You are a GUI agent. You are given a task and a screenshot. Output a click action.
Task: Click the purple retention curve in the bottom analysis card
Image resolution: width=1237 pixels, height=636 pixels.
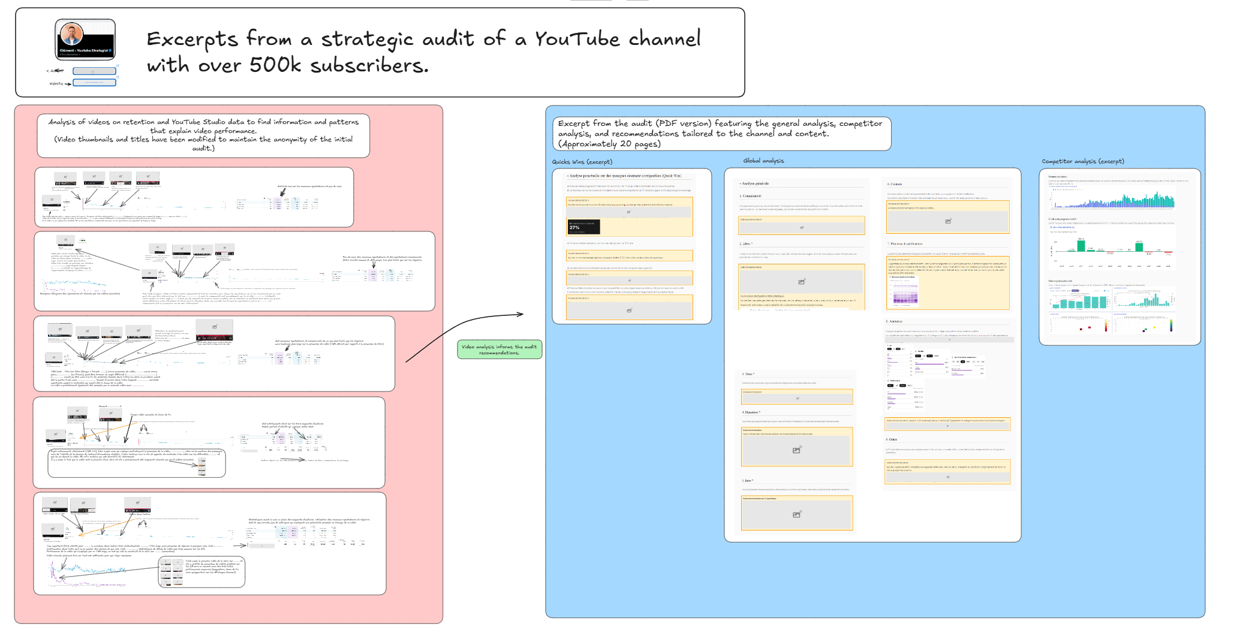88,572
